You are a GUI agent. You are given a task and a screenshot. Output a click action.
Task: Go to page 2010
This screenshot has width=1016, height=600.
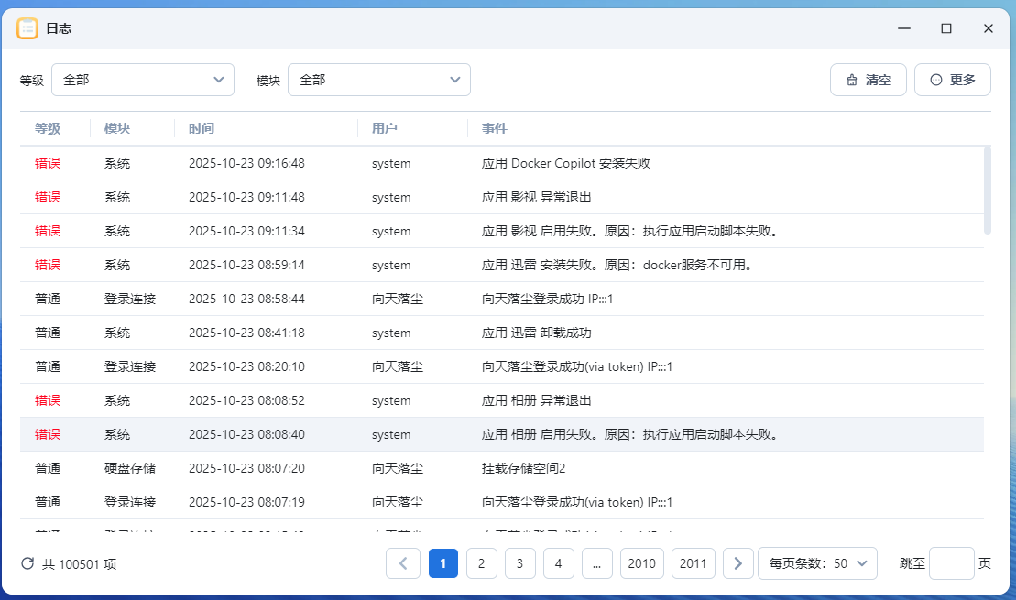pos(641,563)
